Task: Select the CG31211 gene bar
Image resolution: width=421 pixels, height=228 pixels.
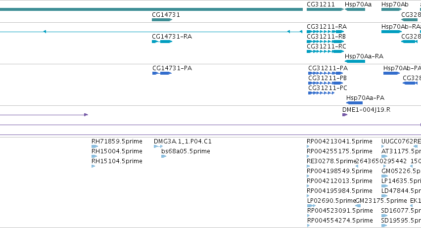Action: coord(325,9)
